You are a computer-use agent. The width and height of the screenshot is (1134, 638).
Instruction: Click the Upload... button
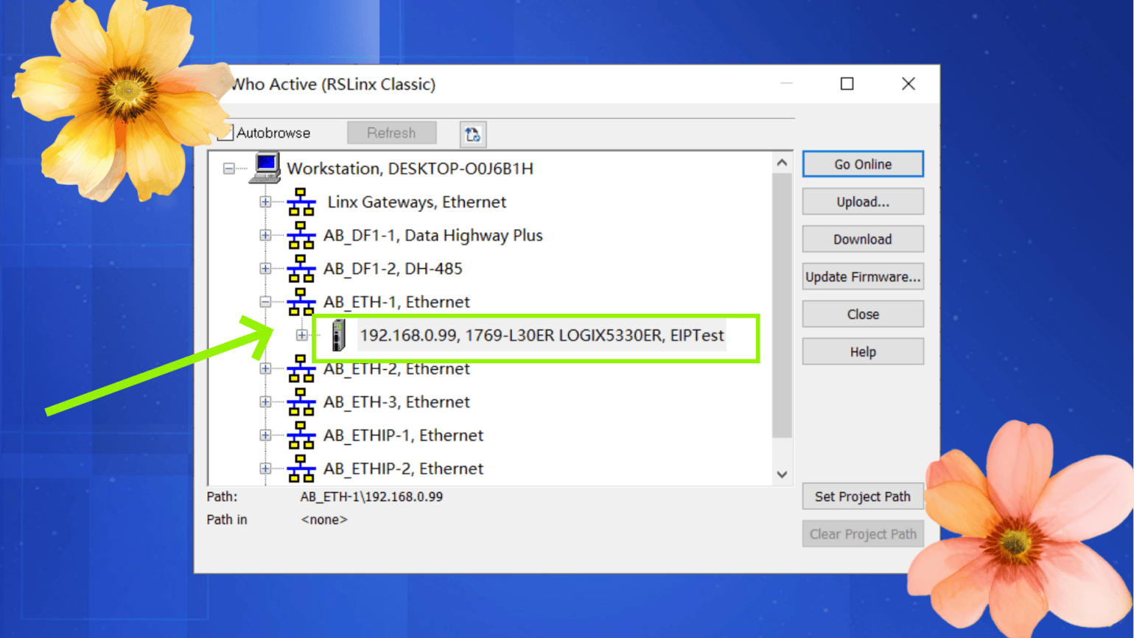pyautogui.click(x=863, y=202)
